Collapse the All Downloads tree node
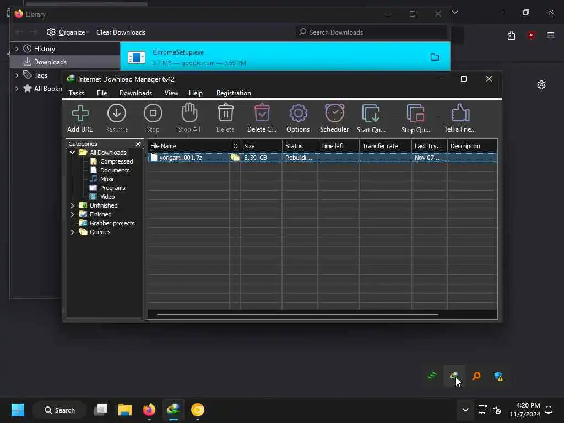This screenshot has height=423, width=564. 72,153
